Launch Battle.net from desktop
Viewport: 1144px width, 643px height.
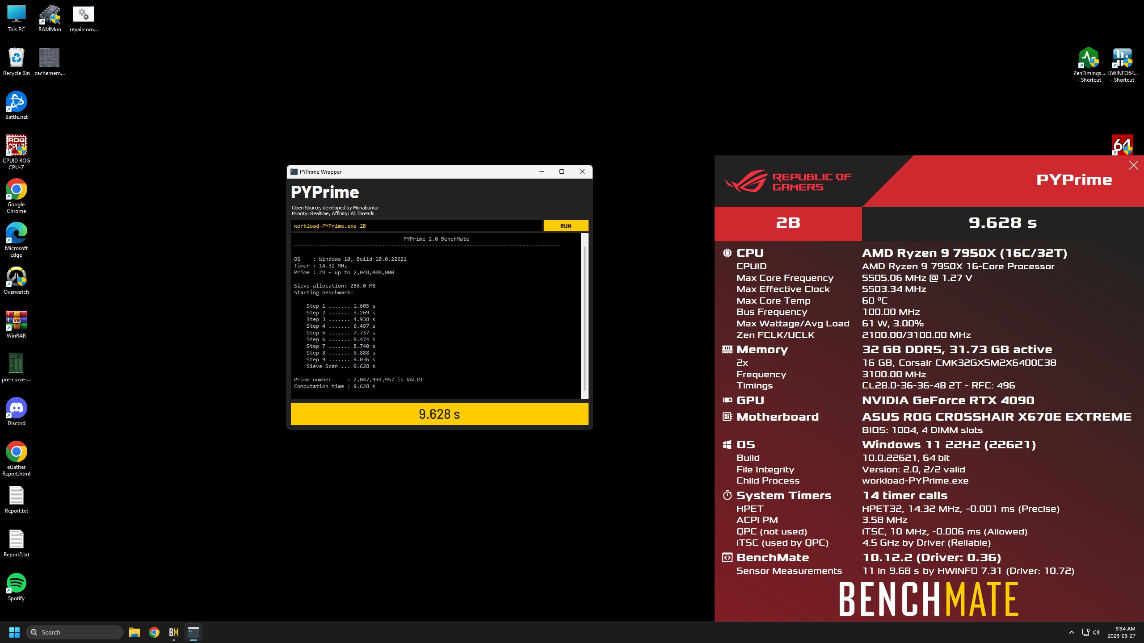(16, 106)
